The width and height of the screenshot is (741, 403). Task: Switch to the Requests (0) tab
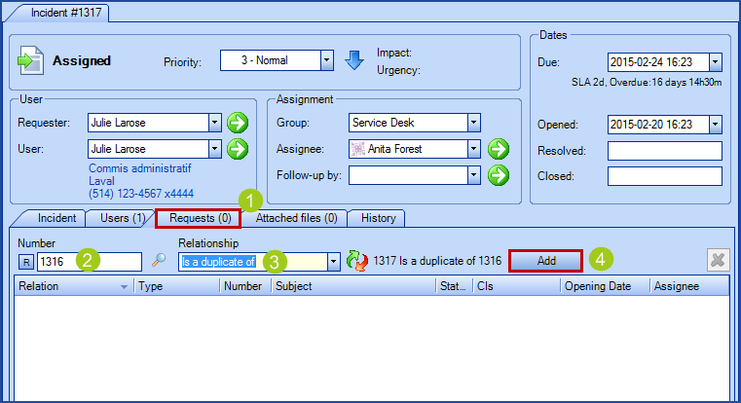[198, 218]
